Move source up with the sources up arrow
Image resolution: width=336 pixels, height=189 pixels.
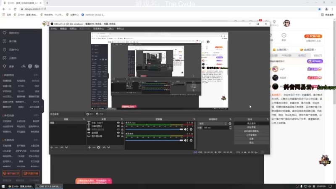[104, 147]
